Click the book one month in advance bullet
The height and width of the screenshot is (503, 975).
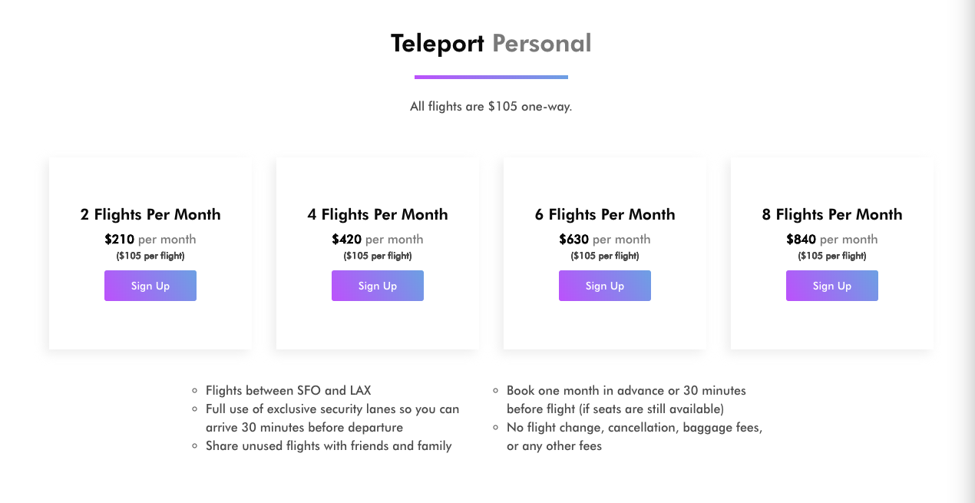pyautogui.click(x=626, y=399)
